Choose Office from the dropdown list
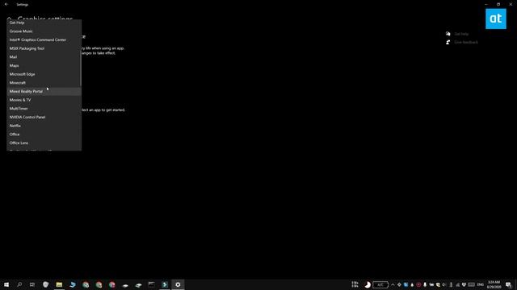The width and height of the screenshot is (517, 290). pyautogui.click(x=44, y=135)
